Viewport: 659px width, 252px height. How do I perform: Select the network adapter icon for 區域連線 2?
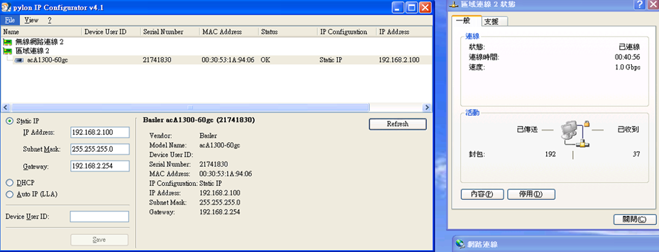7,51
